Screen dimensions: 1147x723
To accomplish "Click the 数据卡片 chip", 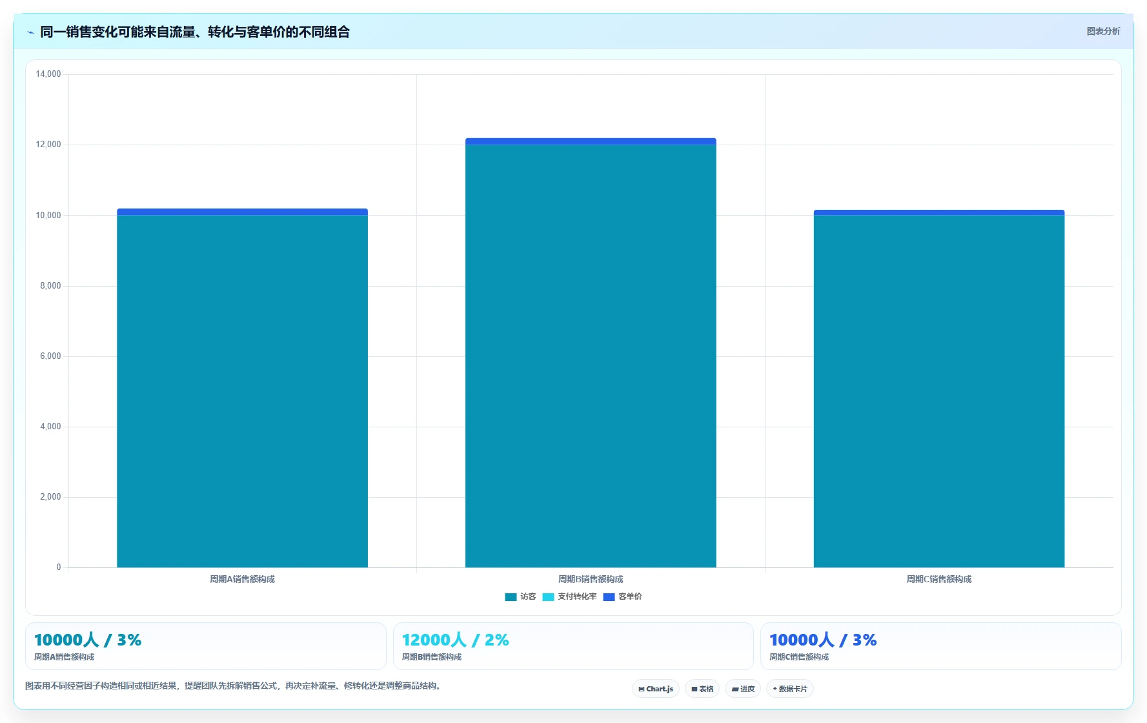I will point(790,689).
